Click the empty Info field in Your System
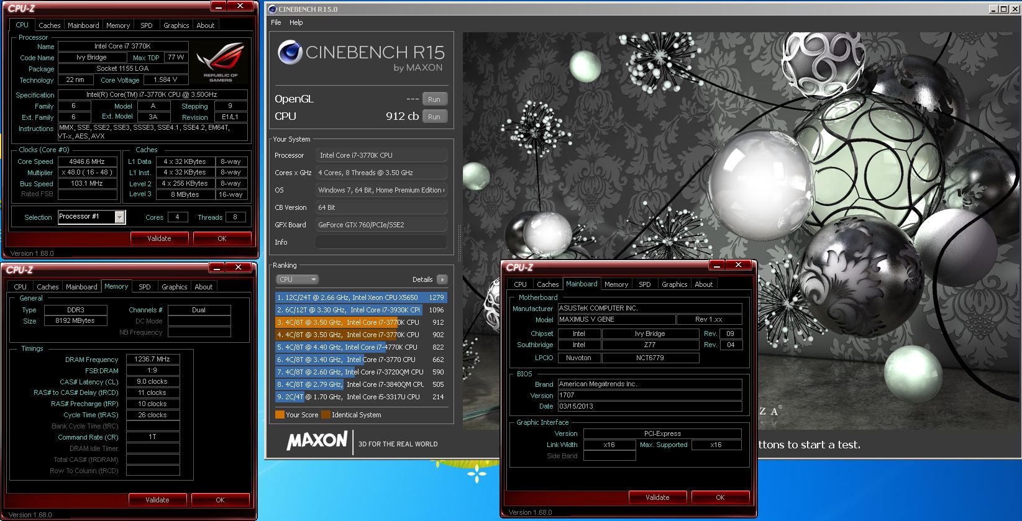1022x521 pixels. 381,242
